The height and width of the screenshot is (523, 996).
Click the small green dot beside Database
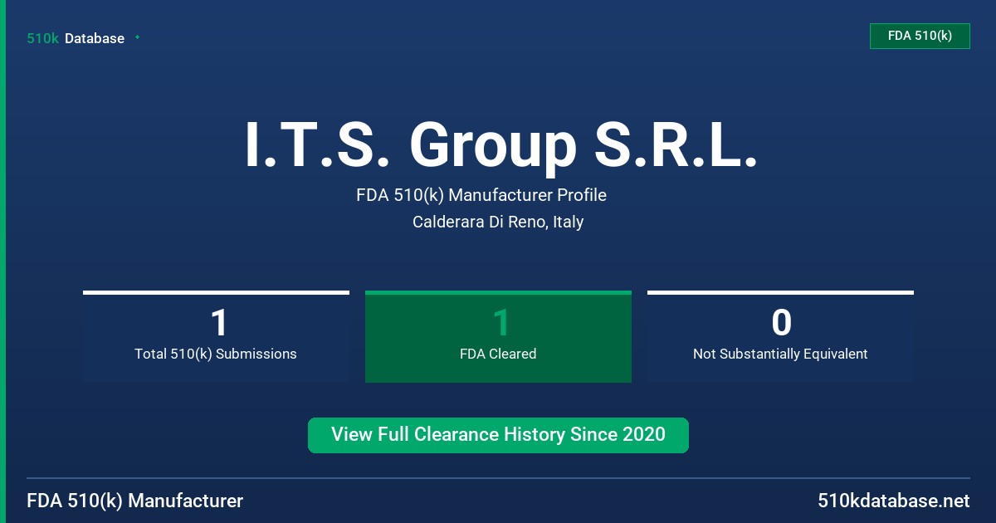[137, 37]
